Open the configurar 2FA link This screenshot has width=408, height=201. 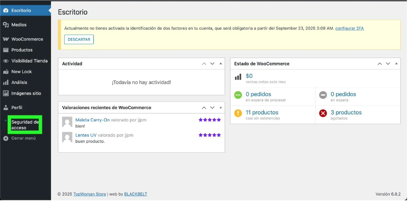(x=349, y=28)
